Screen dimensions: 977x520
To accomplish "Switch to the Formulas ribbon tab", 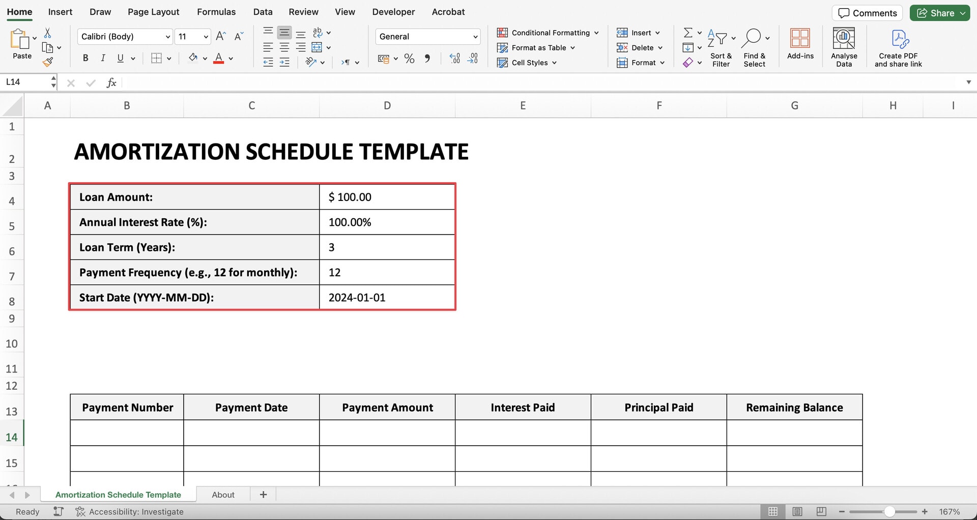I will [216, 11].
